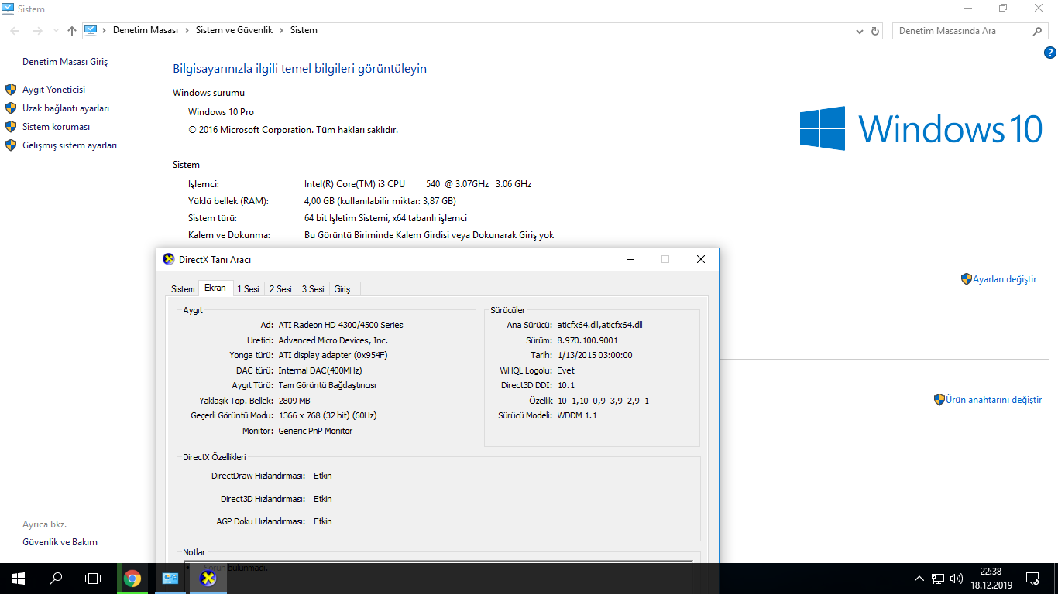Refresh the Sistem window
Image resolution: width=1058 pixels, height=594 pixels.
pyautogui.click(x=875, y=31)
